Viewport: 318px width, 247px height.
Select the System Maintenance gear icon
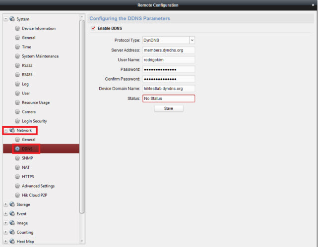17,56
